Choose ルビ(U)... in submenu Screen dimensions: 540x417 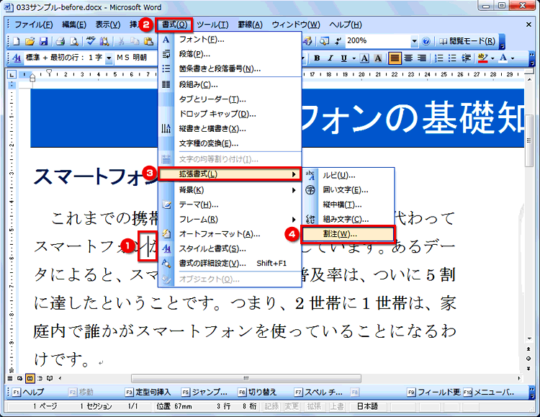[x=348, y=176]
